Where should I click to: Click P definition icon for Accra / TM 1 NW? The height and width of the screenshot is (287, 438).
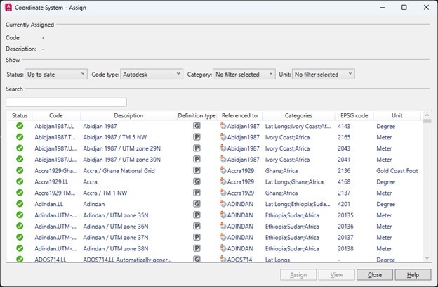click(x=197, y=193)
